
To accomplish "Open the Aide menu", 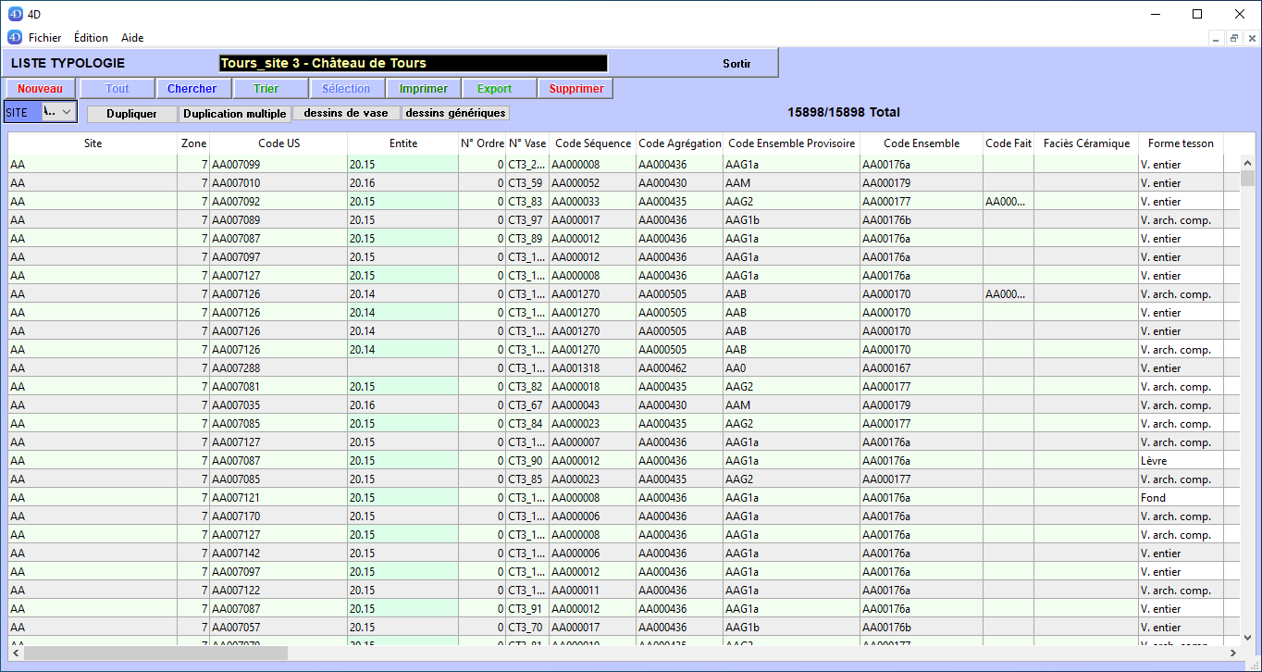I will 132,38.
